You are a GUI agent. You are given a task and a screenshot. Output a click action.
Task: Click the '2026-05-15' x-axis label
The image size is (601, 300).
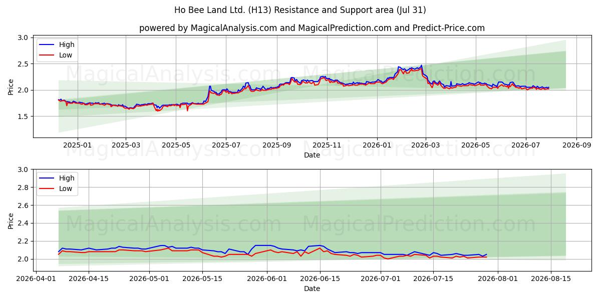[x=202, y=279]
